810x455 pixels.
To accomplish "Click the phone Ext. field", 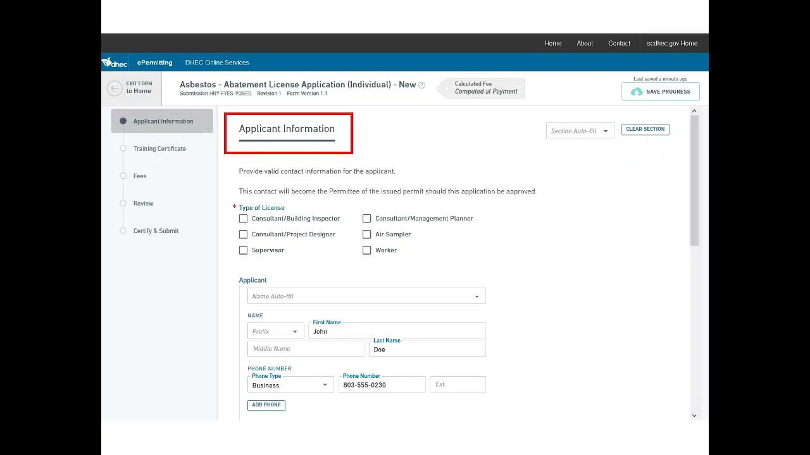I will coord(458,384).
